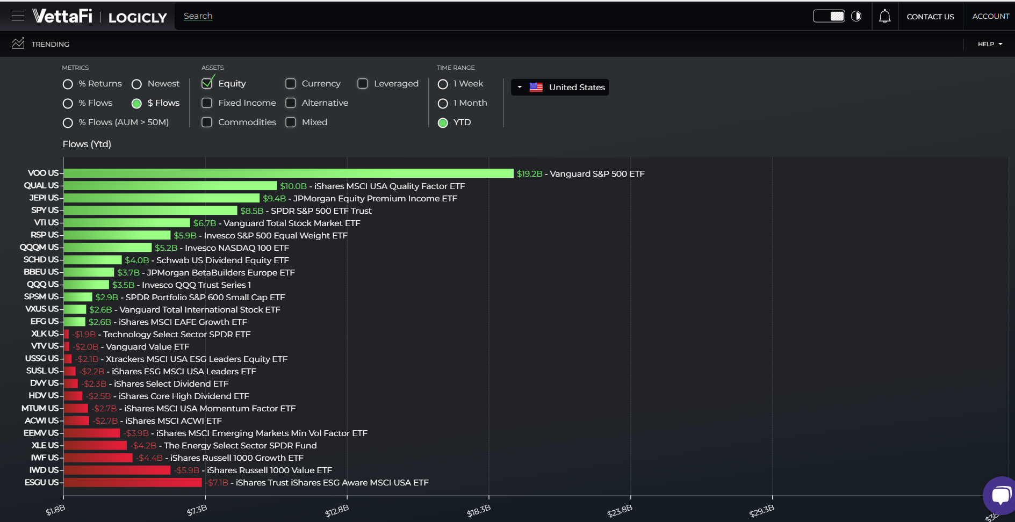Select the VTI US ticker label
Screen dimensions: 1015x522
[x=46, y=222]
